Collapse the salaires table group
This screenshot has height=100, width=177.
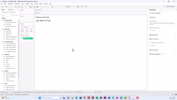(x=1, y=71)
